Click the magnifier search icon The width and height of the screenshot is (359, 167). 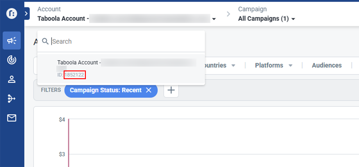(x=45, y=41)
